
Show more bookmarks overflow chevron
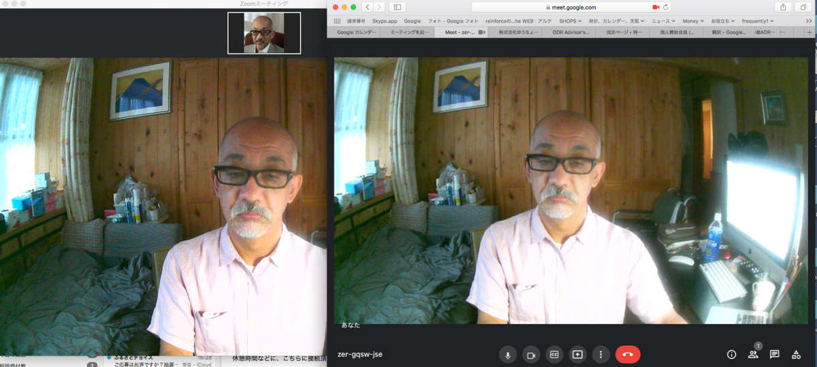point(808,21)
